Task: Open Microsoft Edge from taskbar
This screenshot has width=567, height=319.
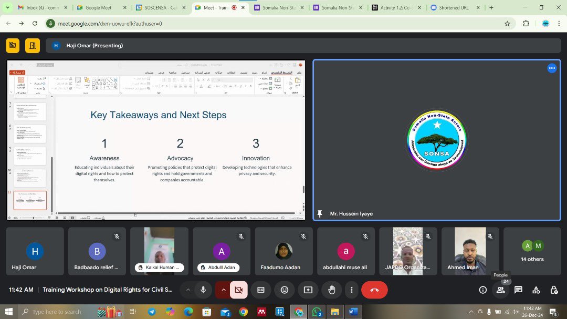Action: (188, 312)
